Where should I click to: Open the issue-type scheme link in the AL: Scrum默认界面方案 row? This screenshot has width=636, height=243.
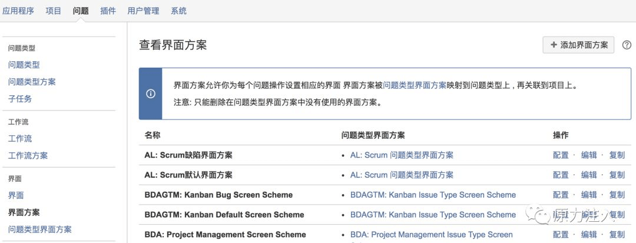pos(402,175)
